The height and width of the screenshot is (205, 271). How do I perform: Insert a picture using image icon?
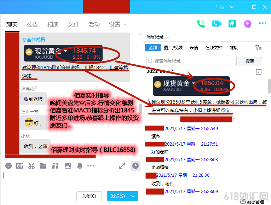(x=68, y=165)
